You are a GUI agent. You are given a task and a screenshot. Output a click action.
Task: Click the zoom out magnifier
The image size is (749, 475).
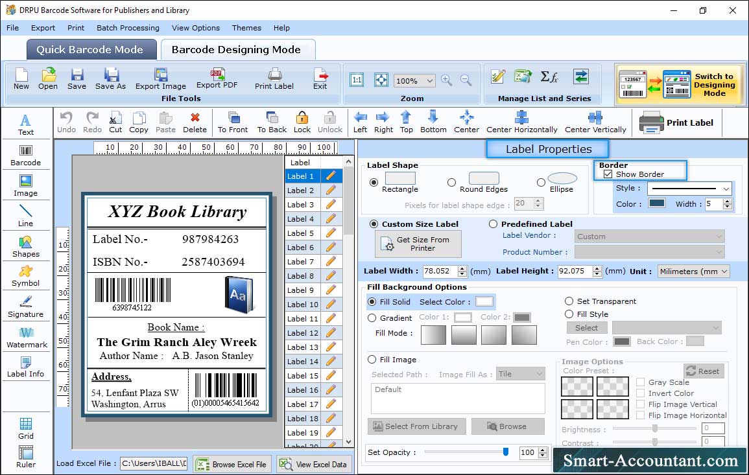click(x=466, y=80)
